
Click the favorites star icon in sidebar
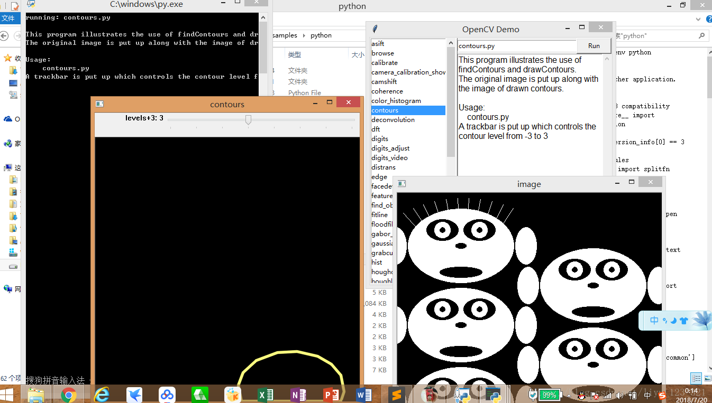pos(7,58)
